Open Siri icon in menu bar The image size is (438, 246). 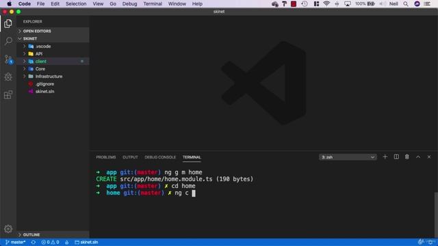(x=417, y=3)
